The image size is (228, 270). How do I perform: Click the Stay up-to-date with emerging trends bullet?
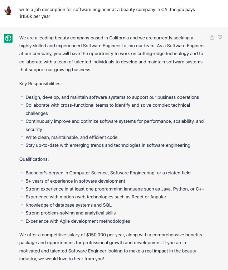(x=108, y=145)
